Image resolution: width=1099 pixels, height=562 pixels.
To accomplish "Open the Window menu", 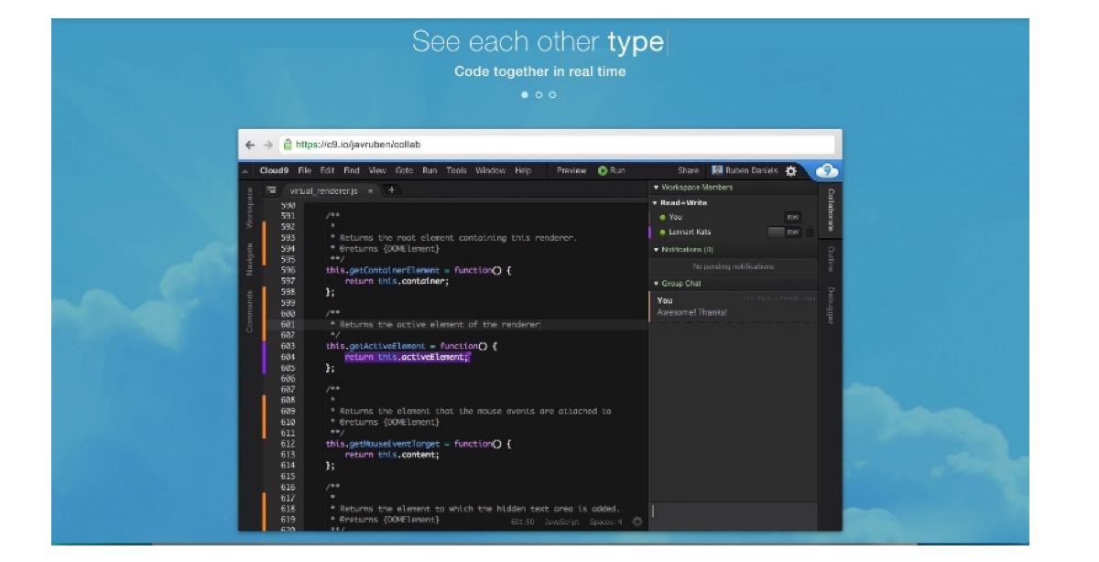I will (491, 170).
